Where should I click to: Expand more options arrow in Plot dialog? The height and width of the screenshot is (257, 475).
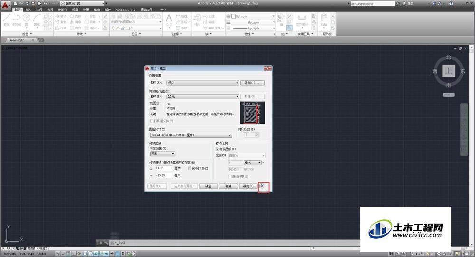[x=262, y=186]
